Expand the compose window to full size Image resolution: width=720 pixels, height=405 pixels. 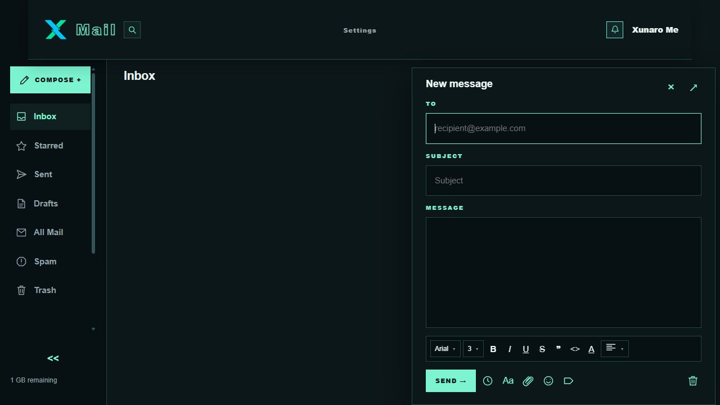[x=694, y=87]
